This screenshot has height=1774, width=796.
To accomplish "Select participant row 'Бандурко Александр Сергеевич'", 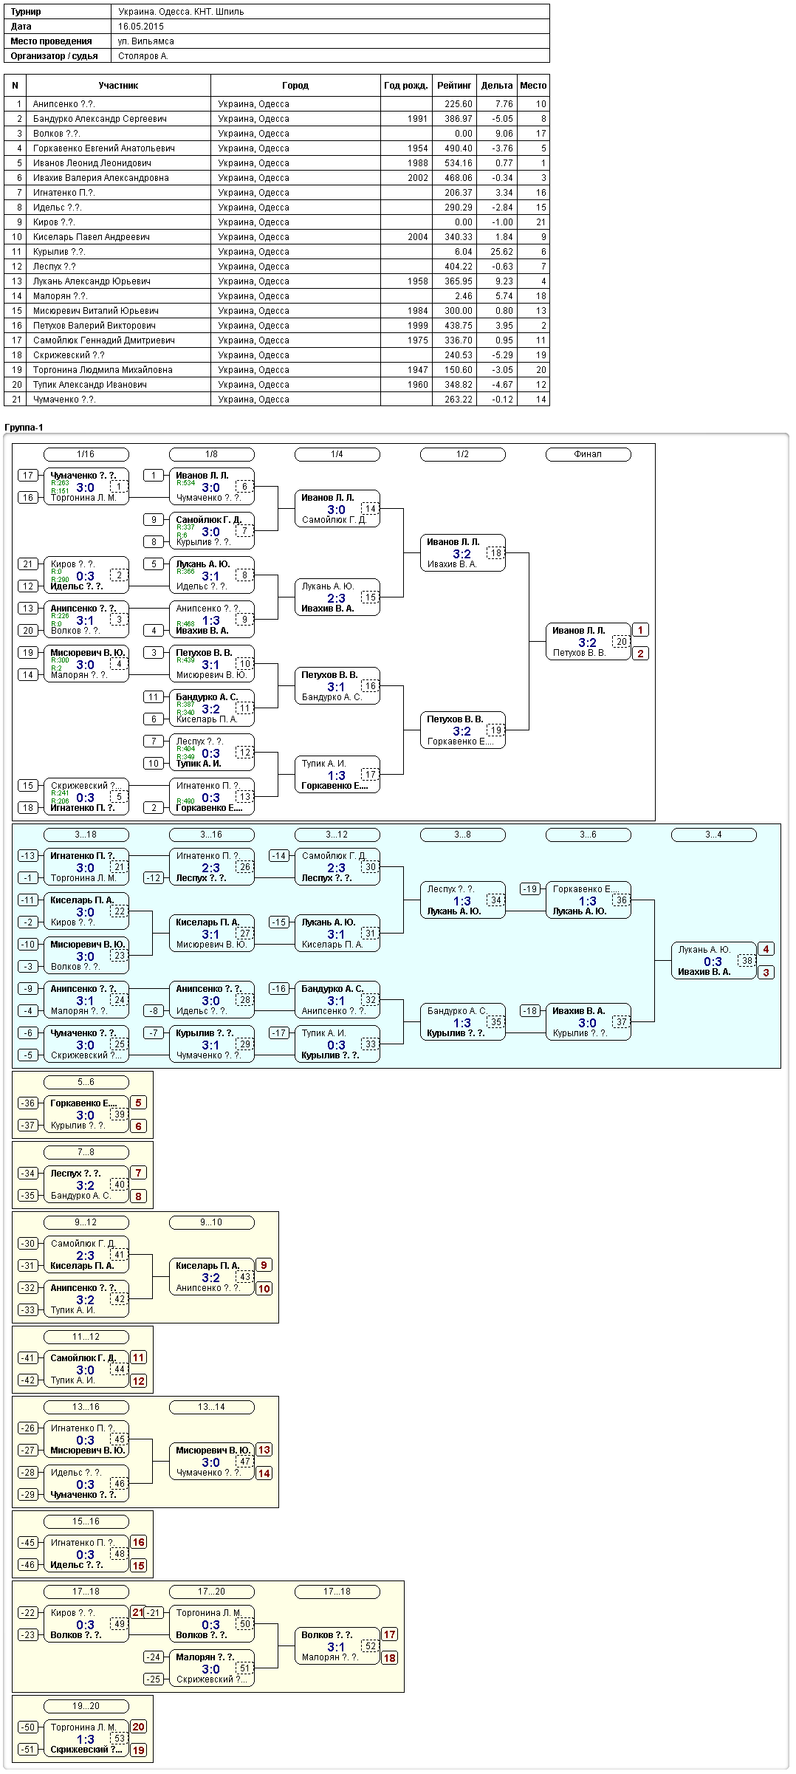I will [277, 119].
